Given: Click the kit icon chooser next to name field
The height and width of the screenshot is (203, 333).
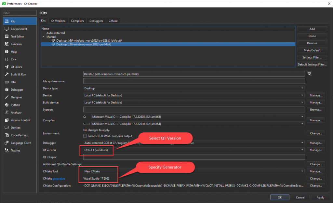Looking at the screenshot, I should click(309, 74).
